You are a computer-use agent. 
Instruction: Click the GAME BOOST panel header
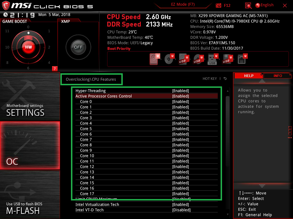click(x=15, y=21)
